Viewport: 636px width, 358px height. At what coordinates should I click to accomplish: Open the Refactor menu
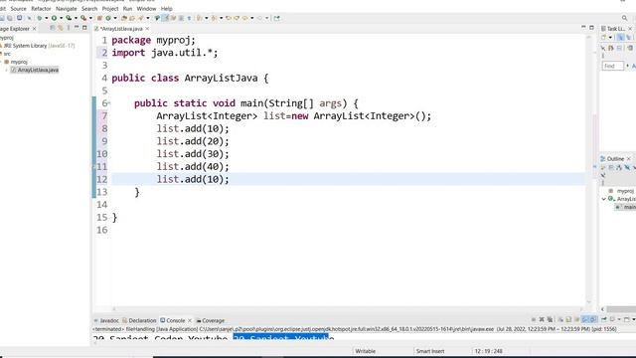coord(41,9)
